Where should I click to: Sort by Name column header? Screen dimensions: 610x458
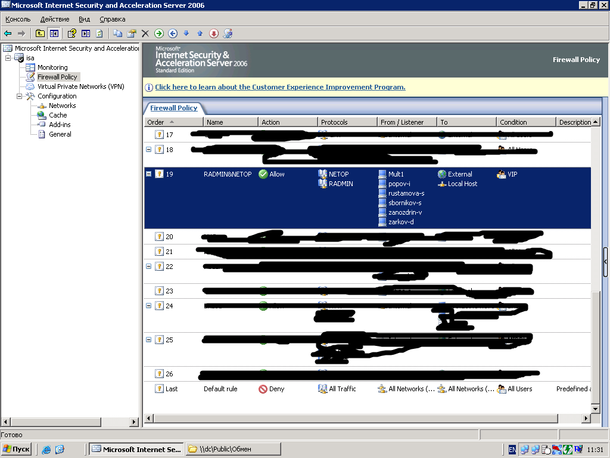(231, 122)
